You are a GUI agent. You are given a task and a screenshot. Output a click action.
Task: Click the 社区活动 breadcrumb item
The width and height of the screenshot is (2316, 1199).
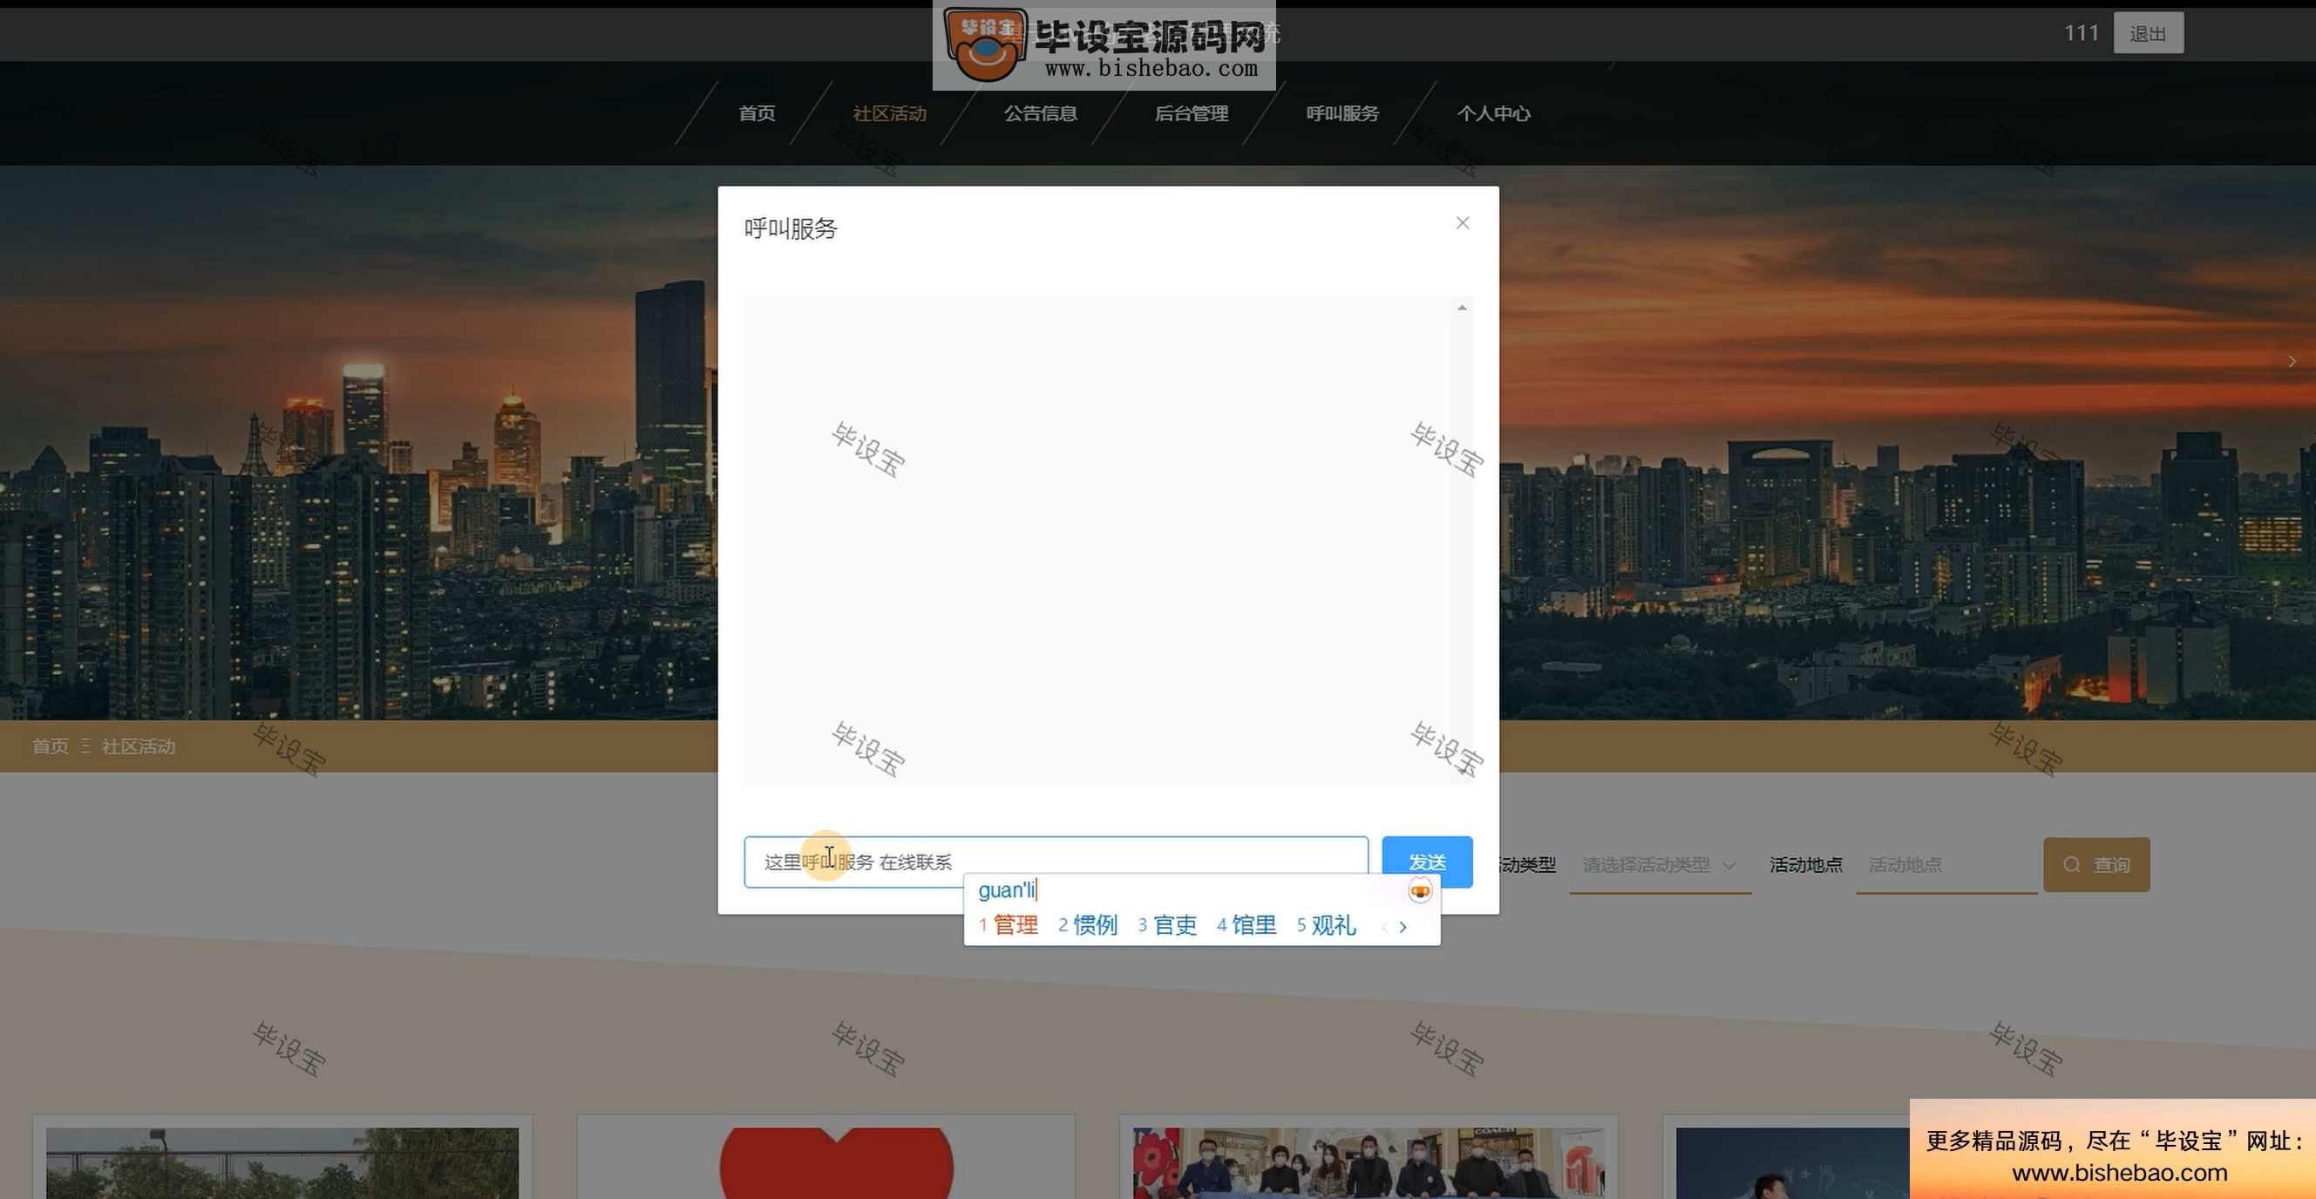[x=138, y=746]
